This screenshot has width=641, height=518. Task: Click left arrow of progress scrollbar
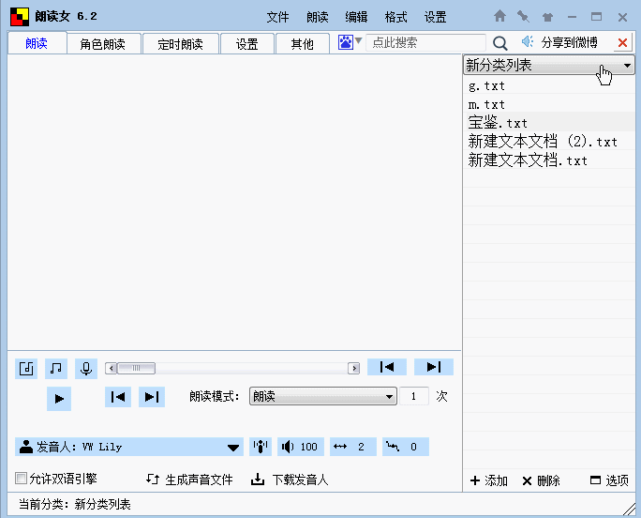click(112, 368)
